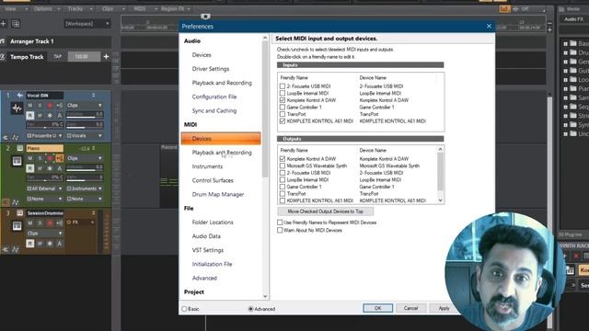
Task: Select VST Settings in Preferences
Action: (208, 250)
